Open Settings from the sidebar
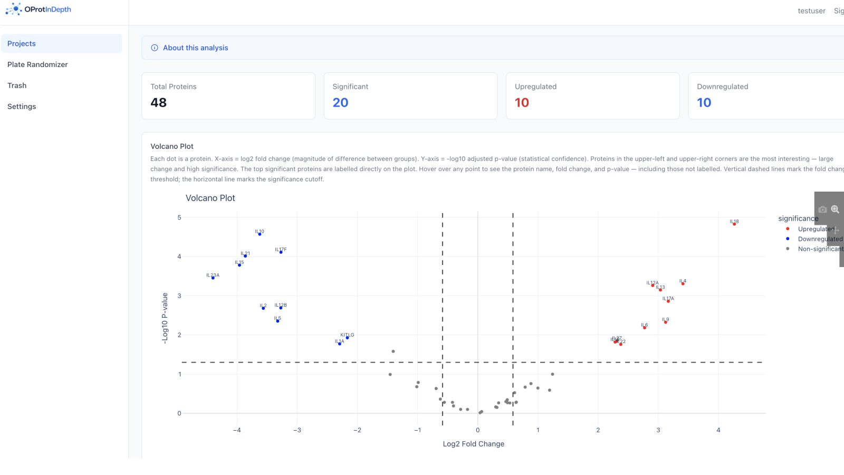The width and height of the screenshot is (844, 475). [x=22, y=106]
